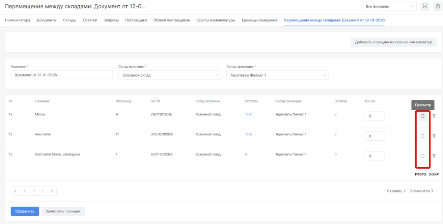Click the barcode scanner icon in header
The height and width of the screenshot is (224, 443).
coord(425,6)
